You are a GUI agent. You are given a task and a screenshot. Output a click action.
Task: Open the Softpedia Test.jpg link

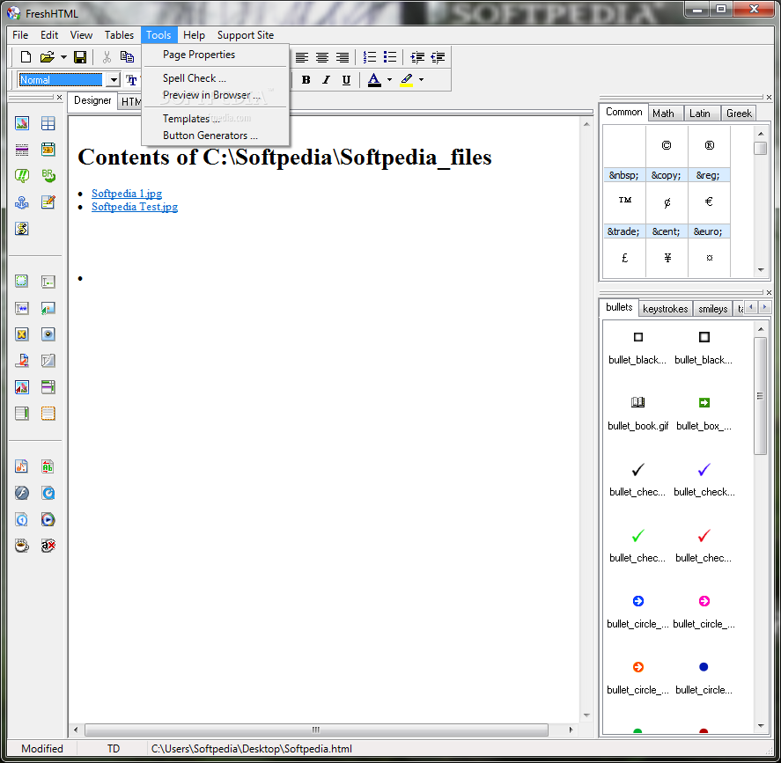[x=135, y=207]
